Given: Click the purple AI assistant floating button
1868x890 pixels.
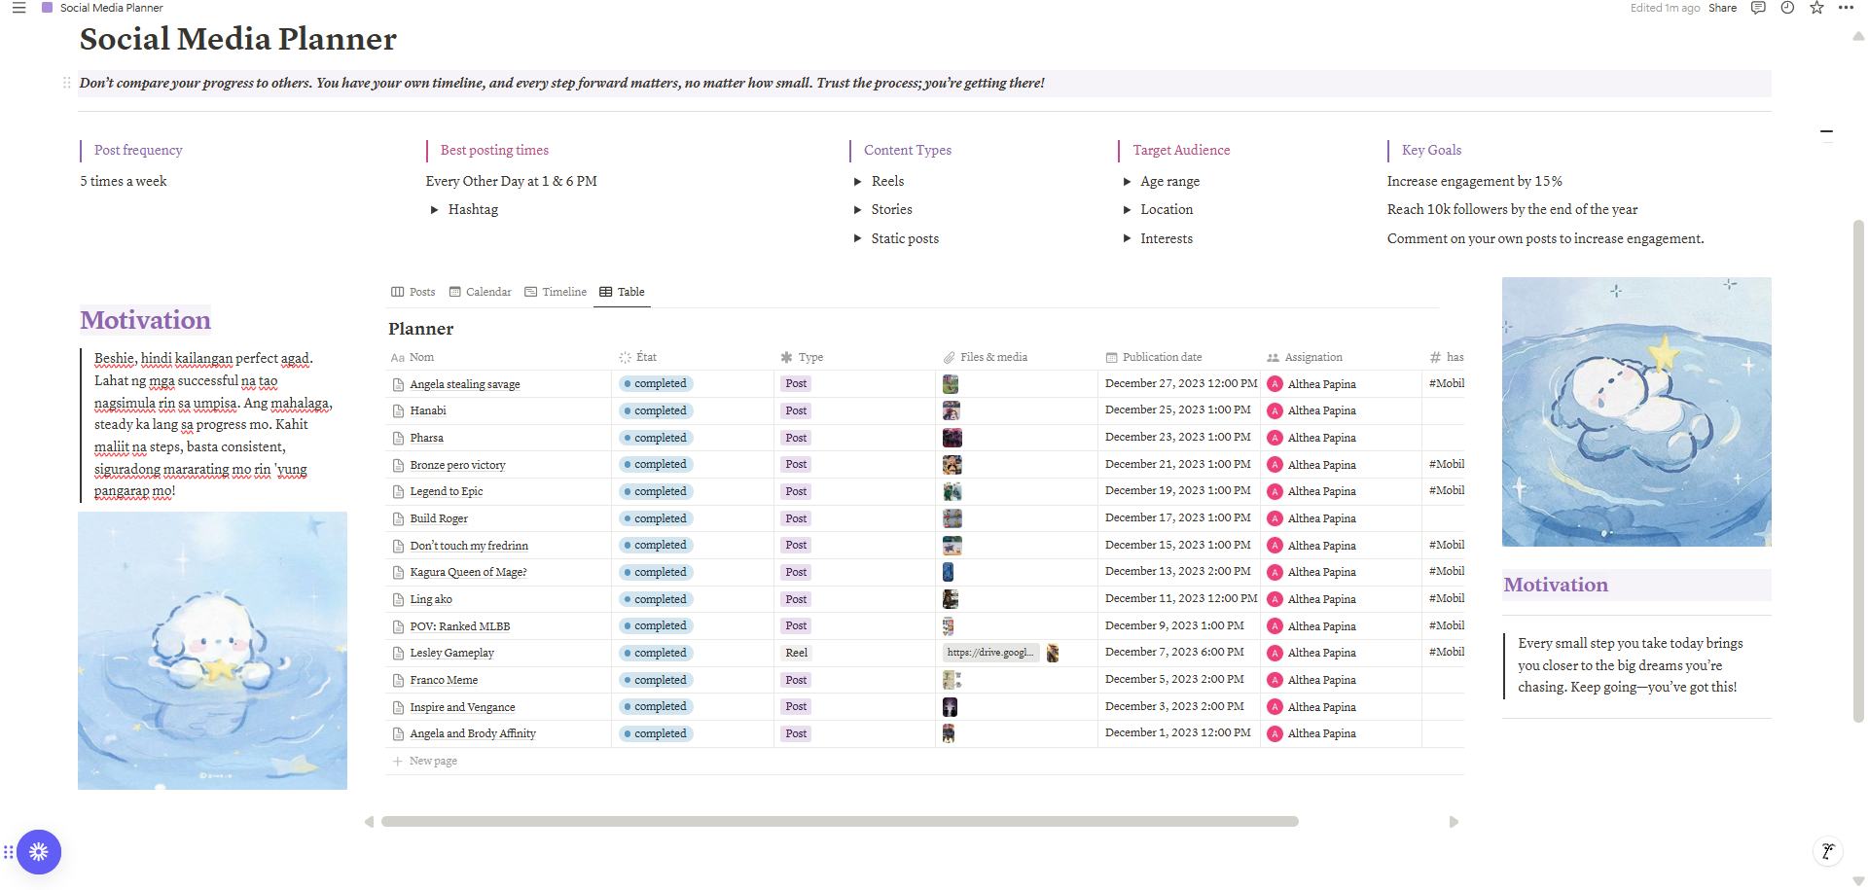Looking at the screenshot, I should pos(39,852).
